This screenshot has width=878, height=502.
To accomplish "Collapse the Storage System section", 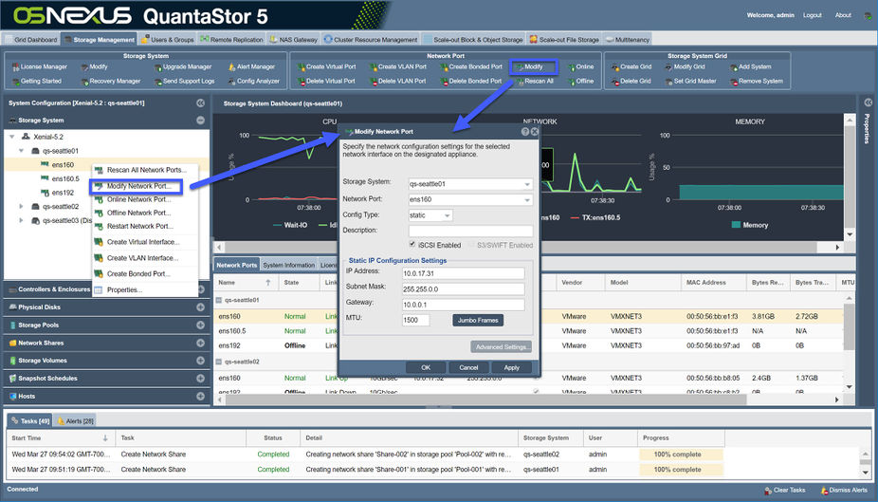I will point(200,121).
